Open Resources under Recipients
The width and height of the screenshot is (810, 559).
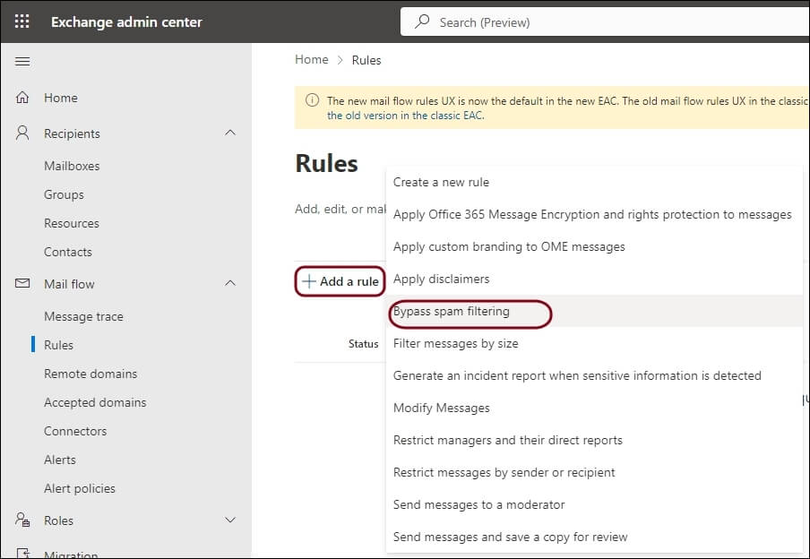pyautogui.click(x=72, y=223)
